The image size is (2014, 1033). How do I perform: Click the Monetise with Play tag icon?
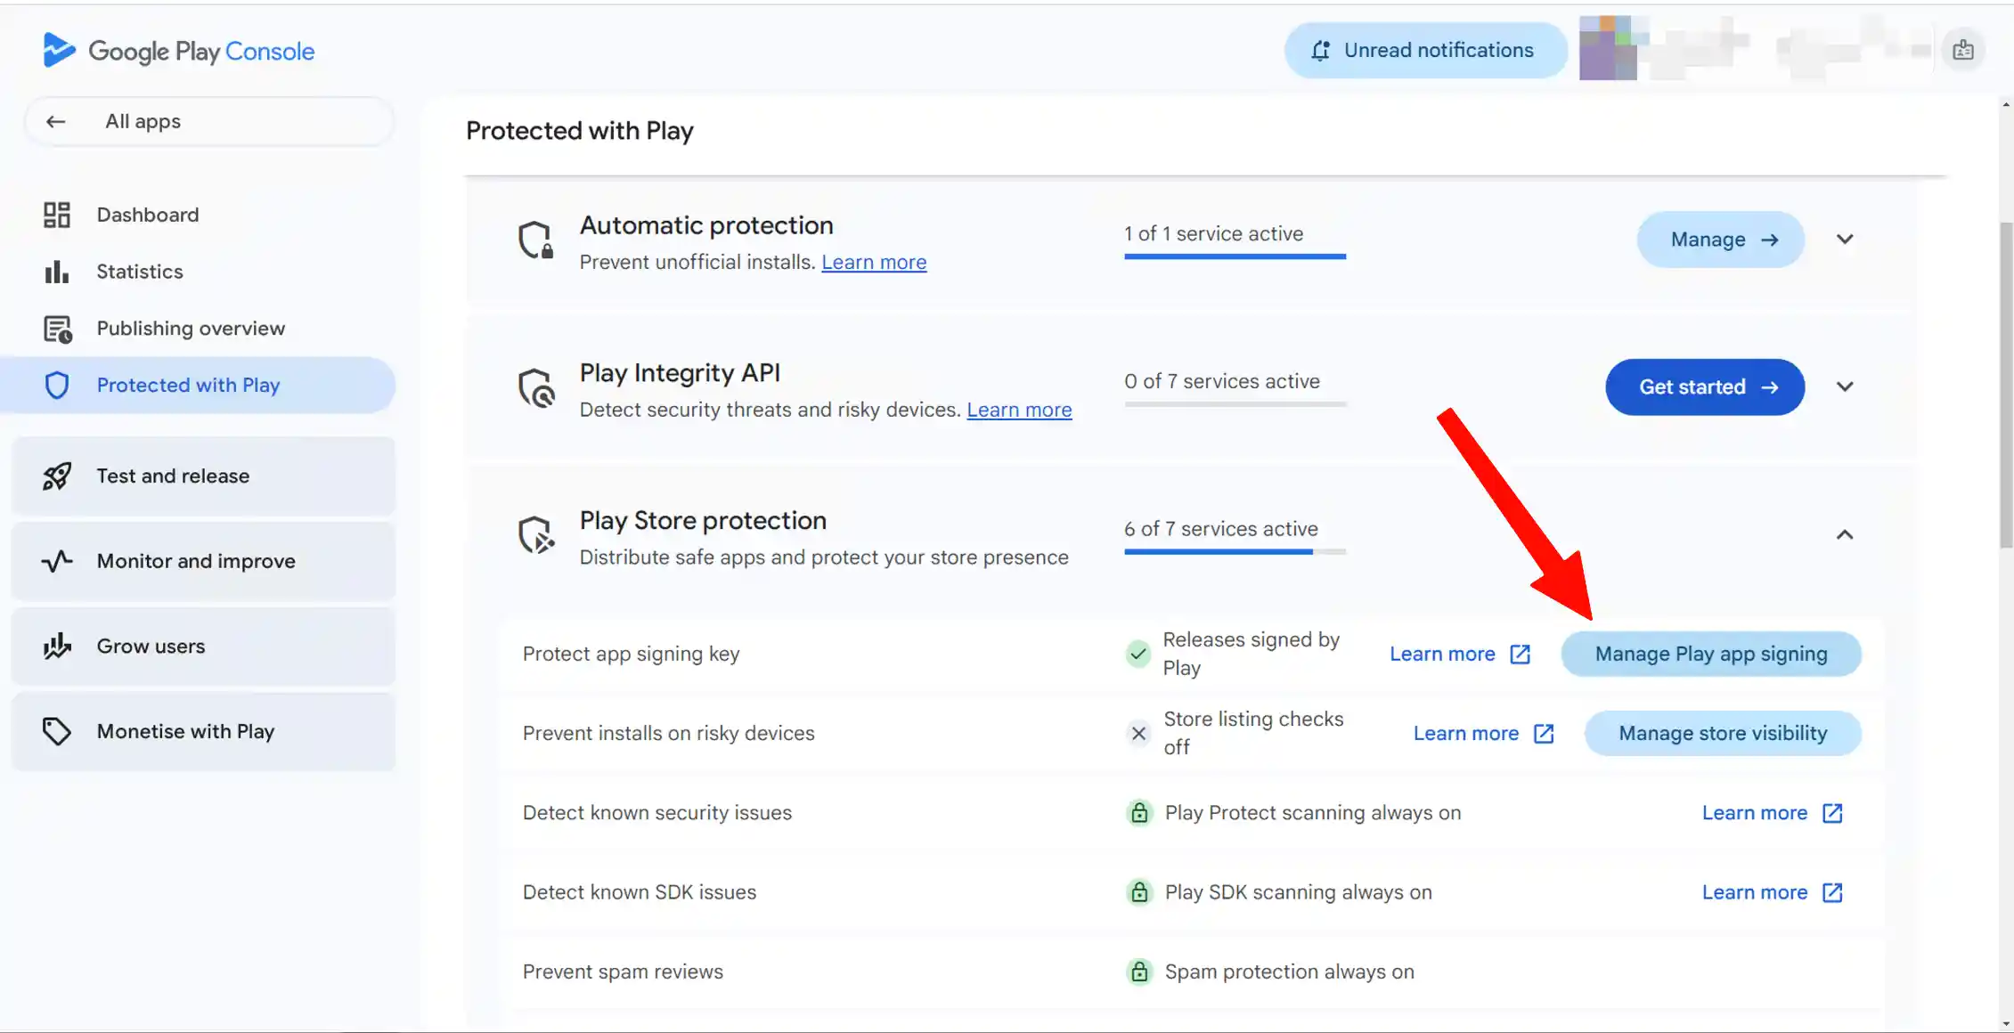click(x=57, y=732)
